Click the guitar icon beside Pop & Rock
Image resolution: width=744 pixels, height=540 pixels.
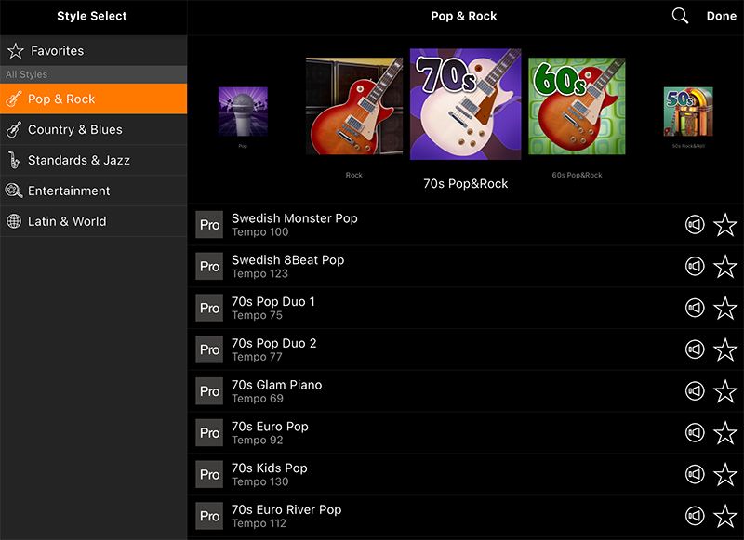point(16,97)
